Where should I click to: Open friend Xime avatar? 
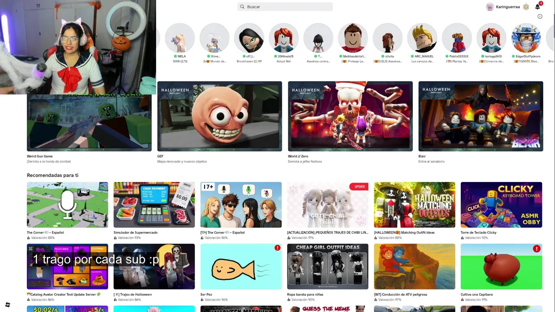click(214, 38)
